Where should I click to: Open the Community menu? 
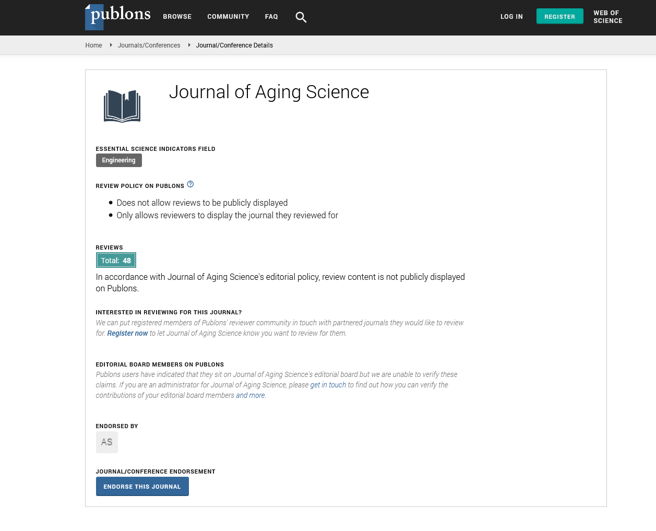click(228, 17)
